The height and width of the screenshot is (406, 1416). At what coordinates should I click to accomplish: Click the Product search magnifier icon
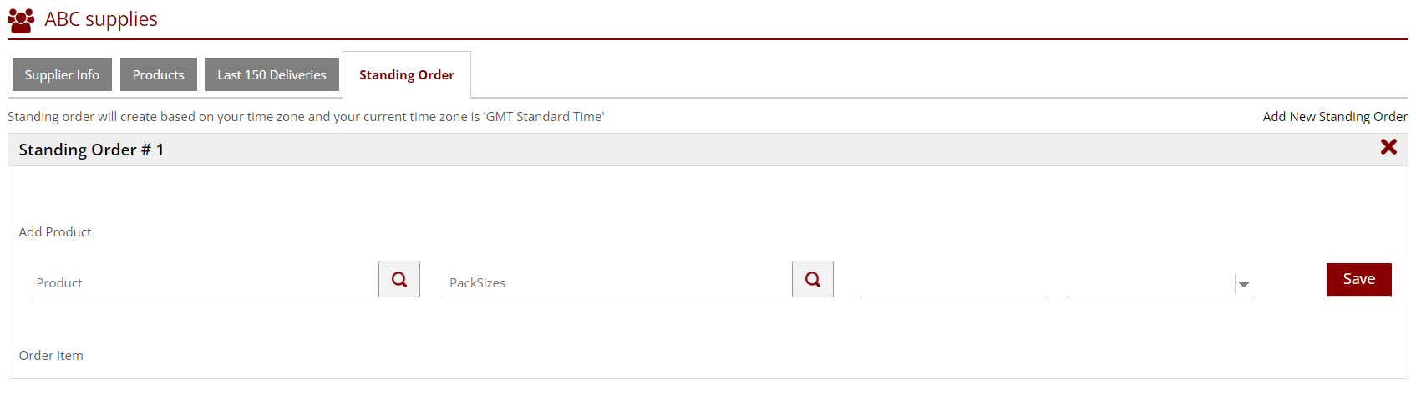click(399, 279)
